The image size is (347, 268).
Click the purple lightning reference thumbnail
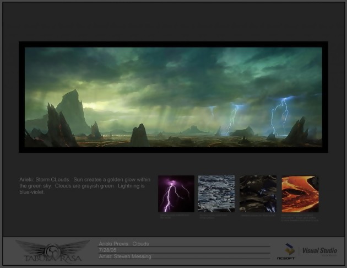pyautogui.click(x=176, y=194)
